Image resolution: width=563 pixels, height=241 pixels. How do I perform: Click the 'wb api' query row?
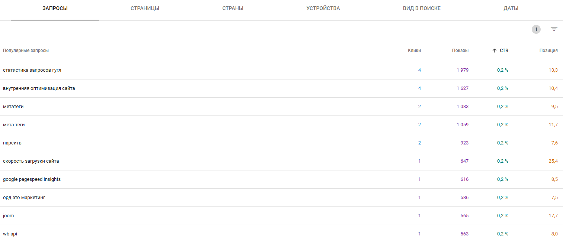pos(10,234)
